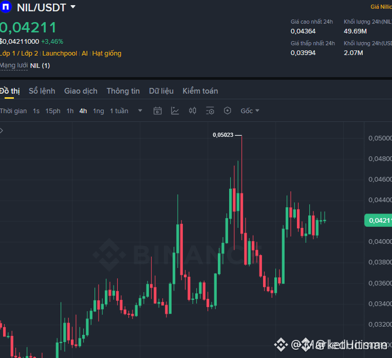Open the Hạt giống tag link

click(107, 53)
